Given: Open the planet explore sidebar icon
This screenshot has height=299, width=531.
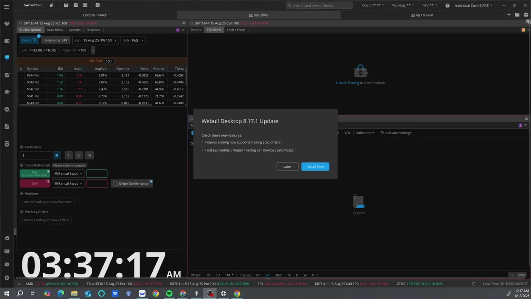Looking at the screenshot, I should tap(7, 92).
